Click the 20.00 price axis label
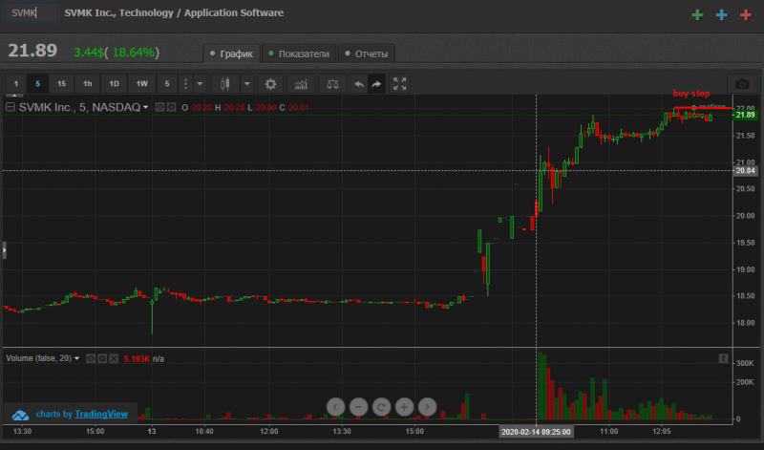Screen dimensions: 764x450 click(746, 216)
